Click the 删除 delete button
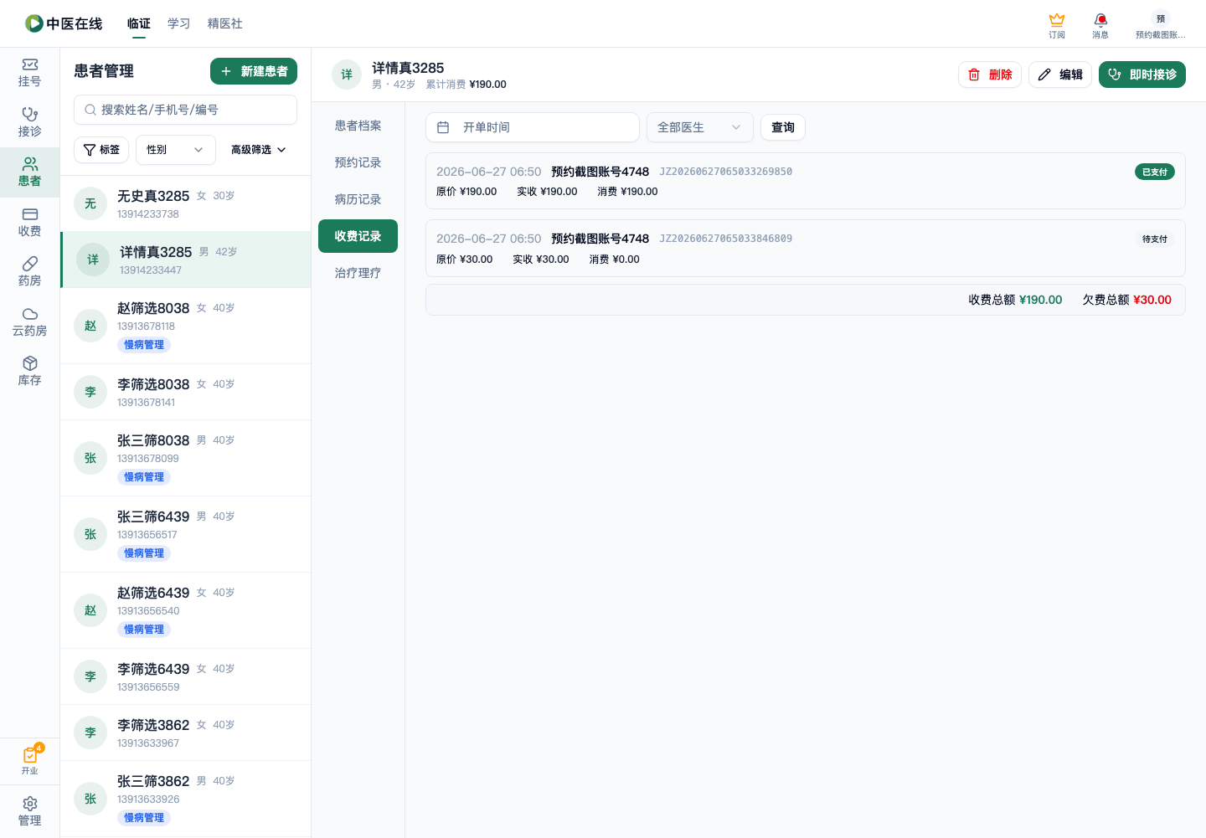Image resolution: width=1206 pixels, height=838 pixels. [x=990, y=75]
